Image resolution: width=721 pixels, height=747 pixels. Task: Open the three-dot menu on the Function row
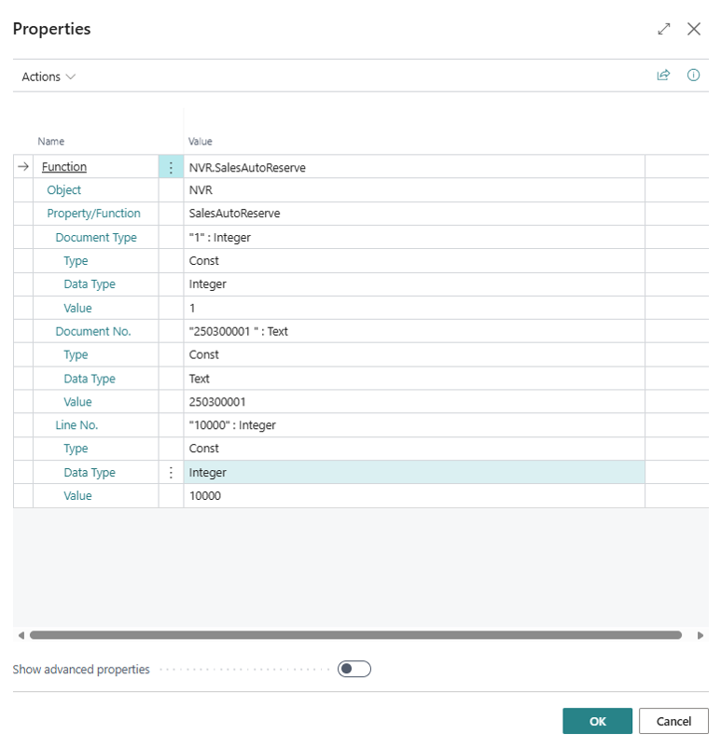(x=171, y=168)
